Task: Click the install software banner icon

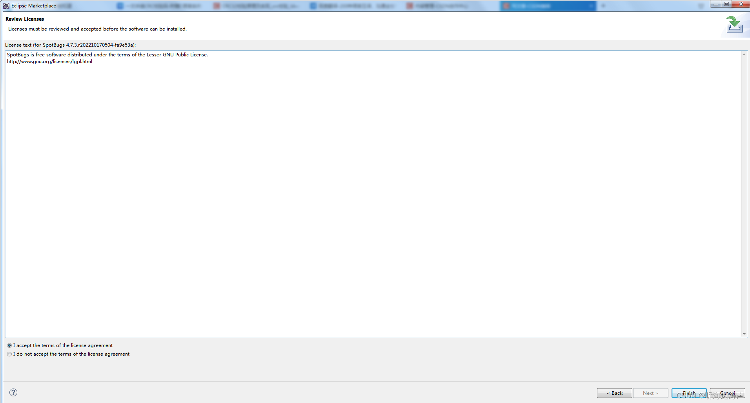Action: tap(734, 24)
